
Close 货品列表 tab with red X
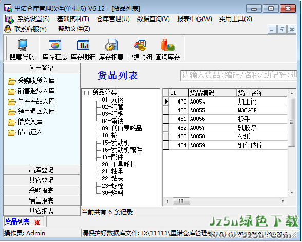[37, 223]
